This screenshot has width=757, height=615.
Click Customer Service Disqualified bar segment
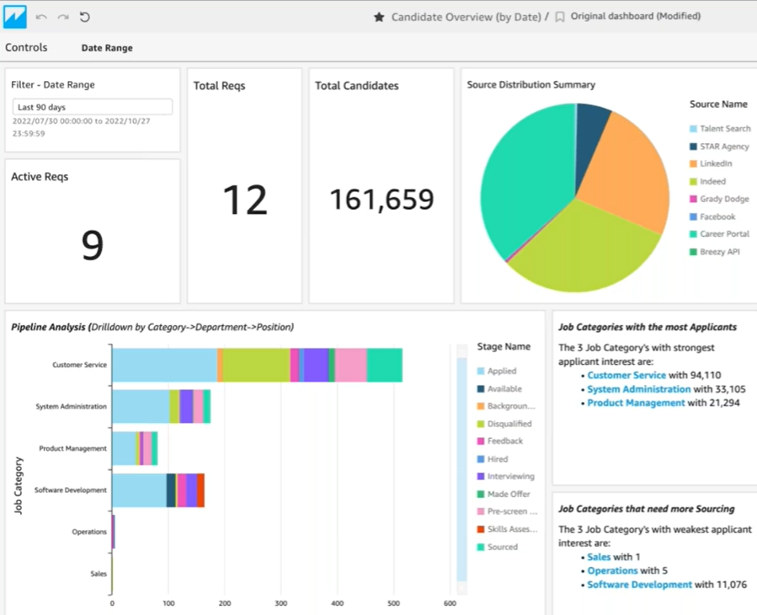point(256,366)
